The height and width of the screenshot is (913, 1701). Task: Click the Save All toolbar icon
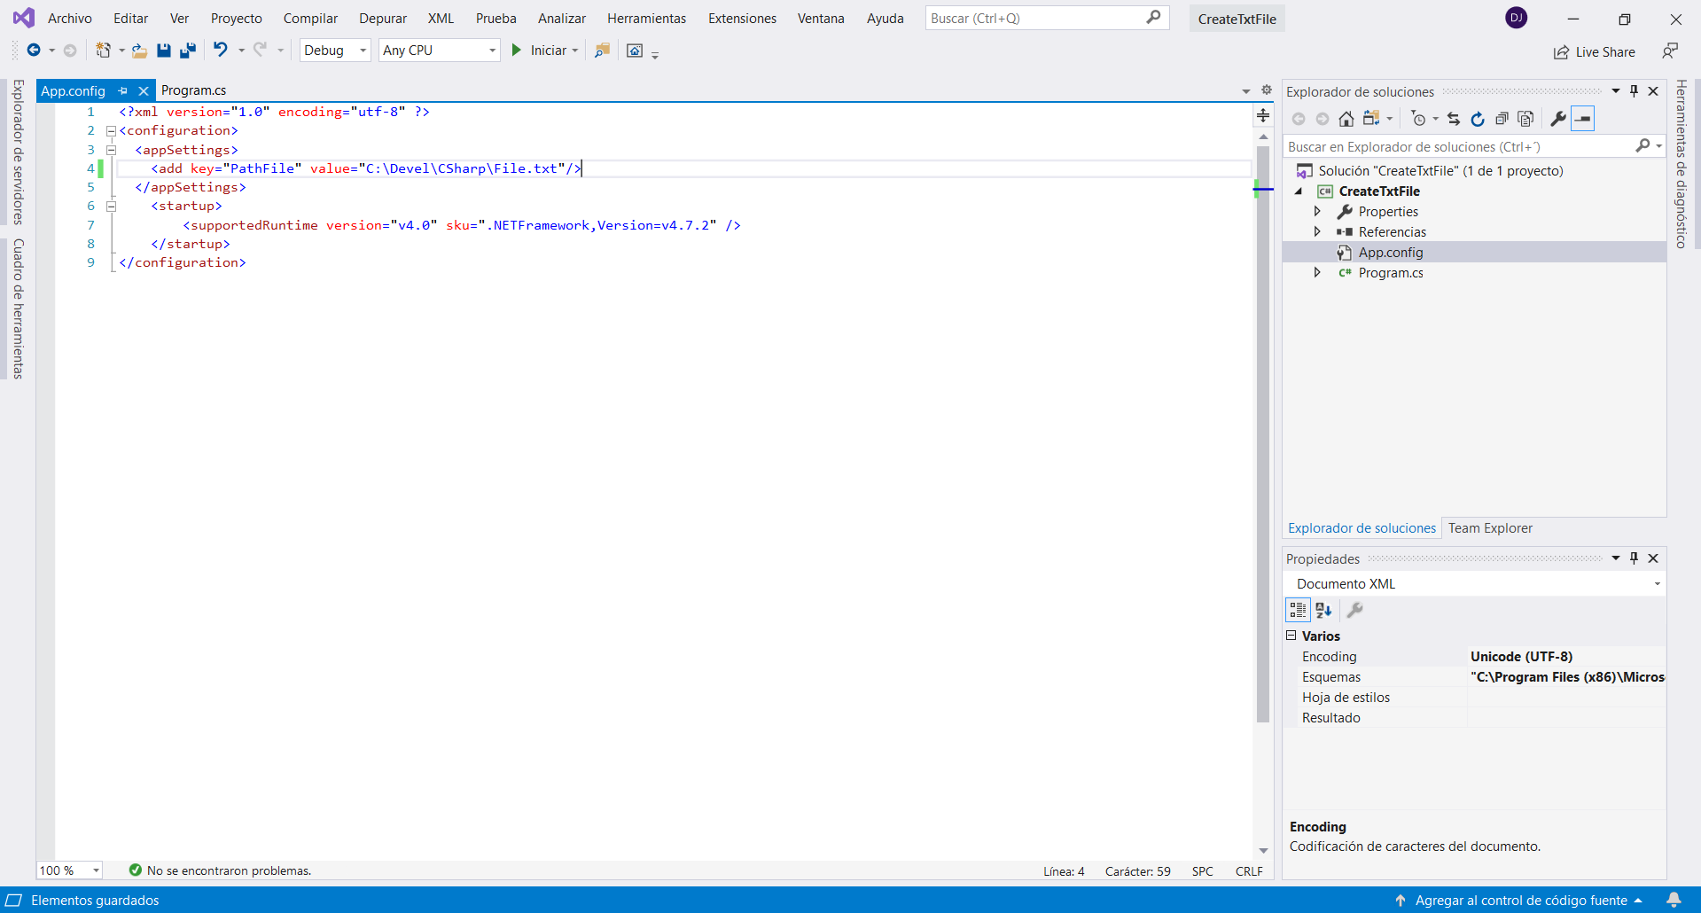click(x=187, y=51)
